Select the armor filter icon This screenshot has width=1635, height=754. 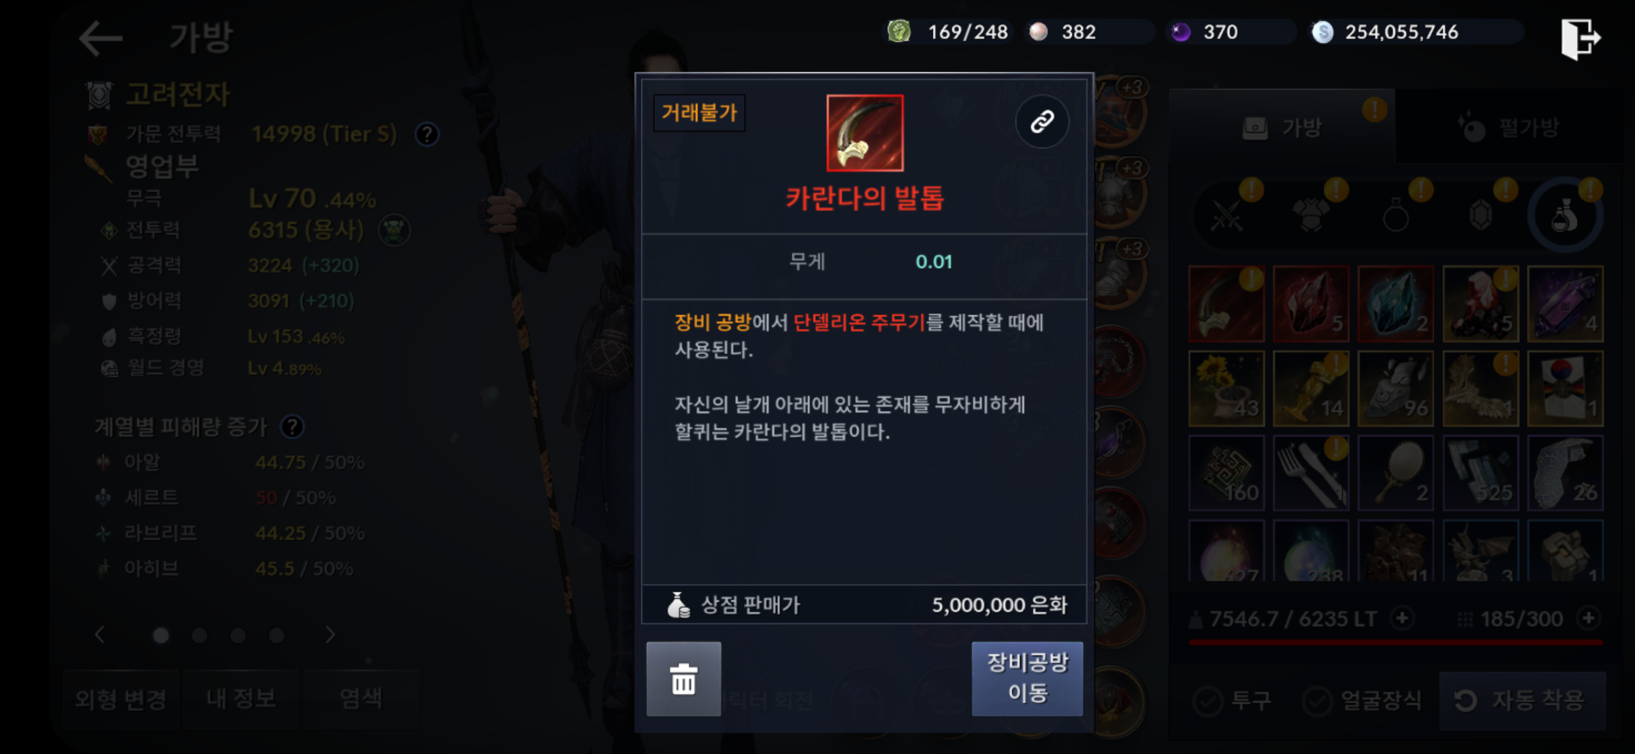pyautogui.click(x=1311, y=216)
